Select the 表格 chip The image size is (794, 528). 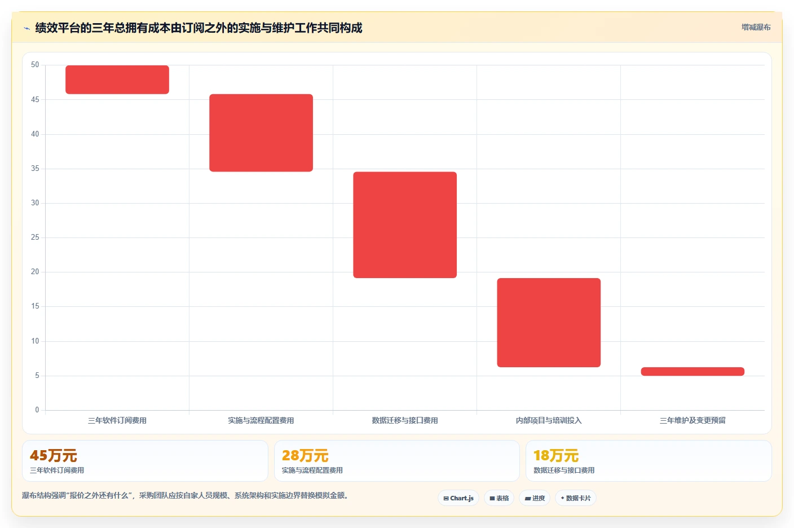tap(499, 498)
